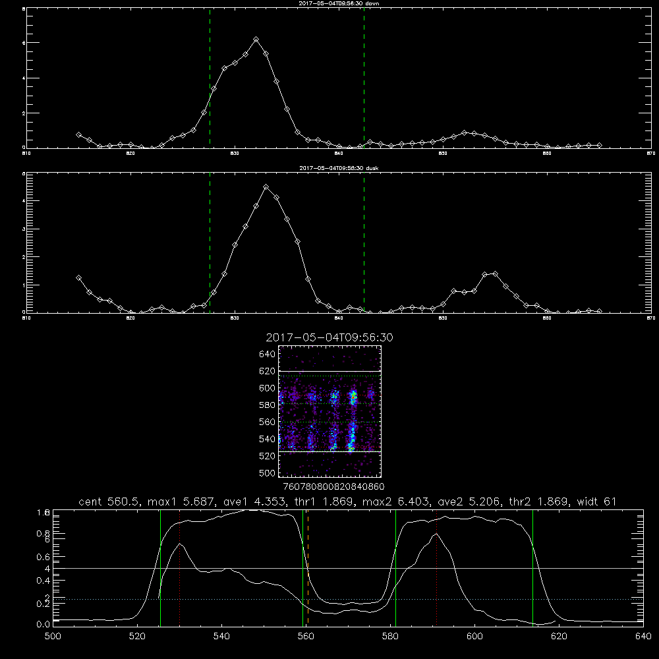Select the peak diamond marker in dawn plot
Image resolution: width=659 pixels, height=659 pixels.
point(256,40)
